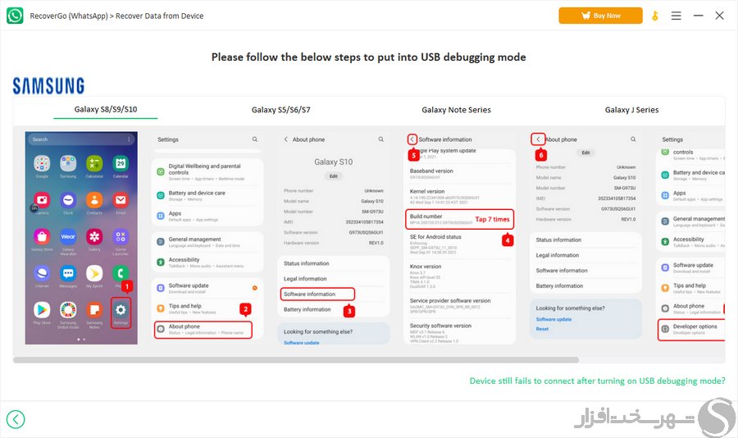Image resolution: width=738 pixels, height=438 pixels.
Task: Switch to Galaxy J Series tab
Action: 631,110
